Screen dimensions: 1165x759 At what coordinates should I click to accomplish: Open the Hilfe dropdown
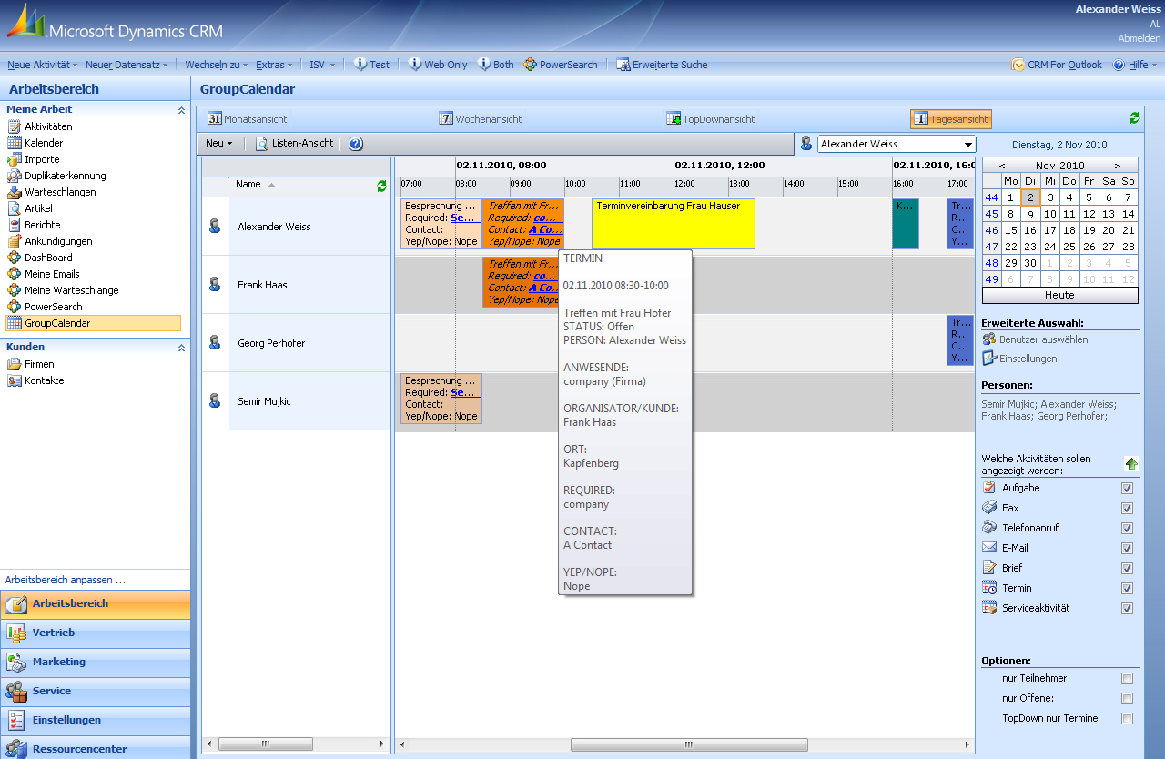1135,65
